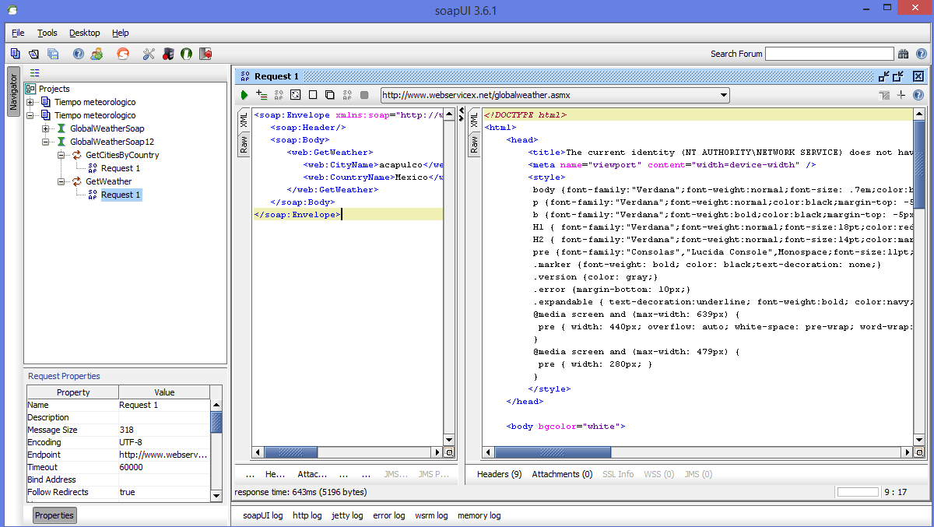Toggle the Navigator side panel tab

(x=13, y=91)
